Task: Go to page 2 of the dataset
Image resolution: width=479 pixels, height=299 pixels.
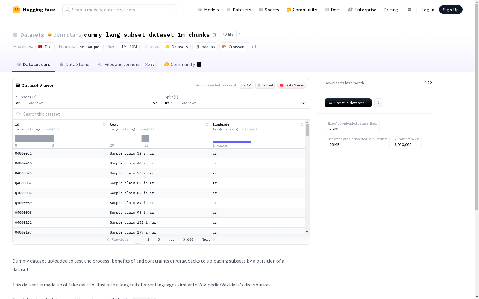Action: pyautogui.click(x=148, y=239)
